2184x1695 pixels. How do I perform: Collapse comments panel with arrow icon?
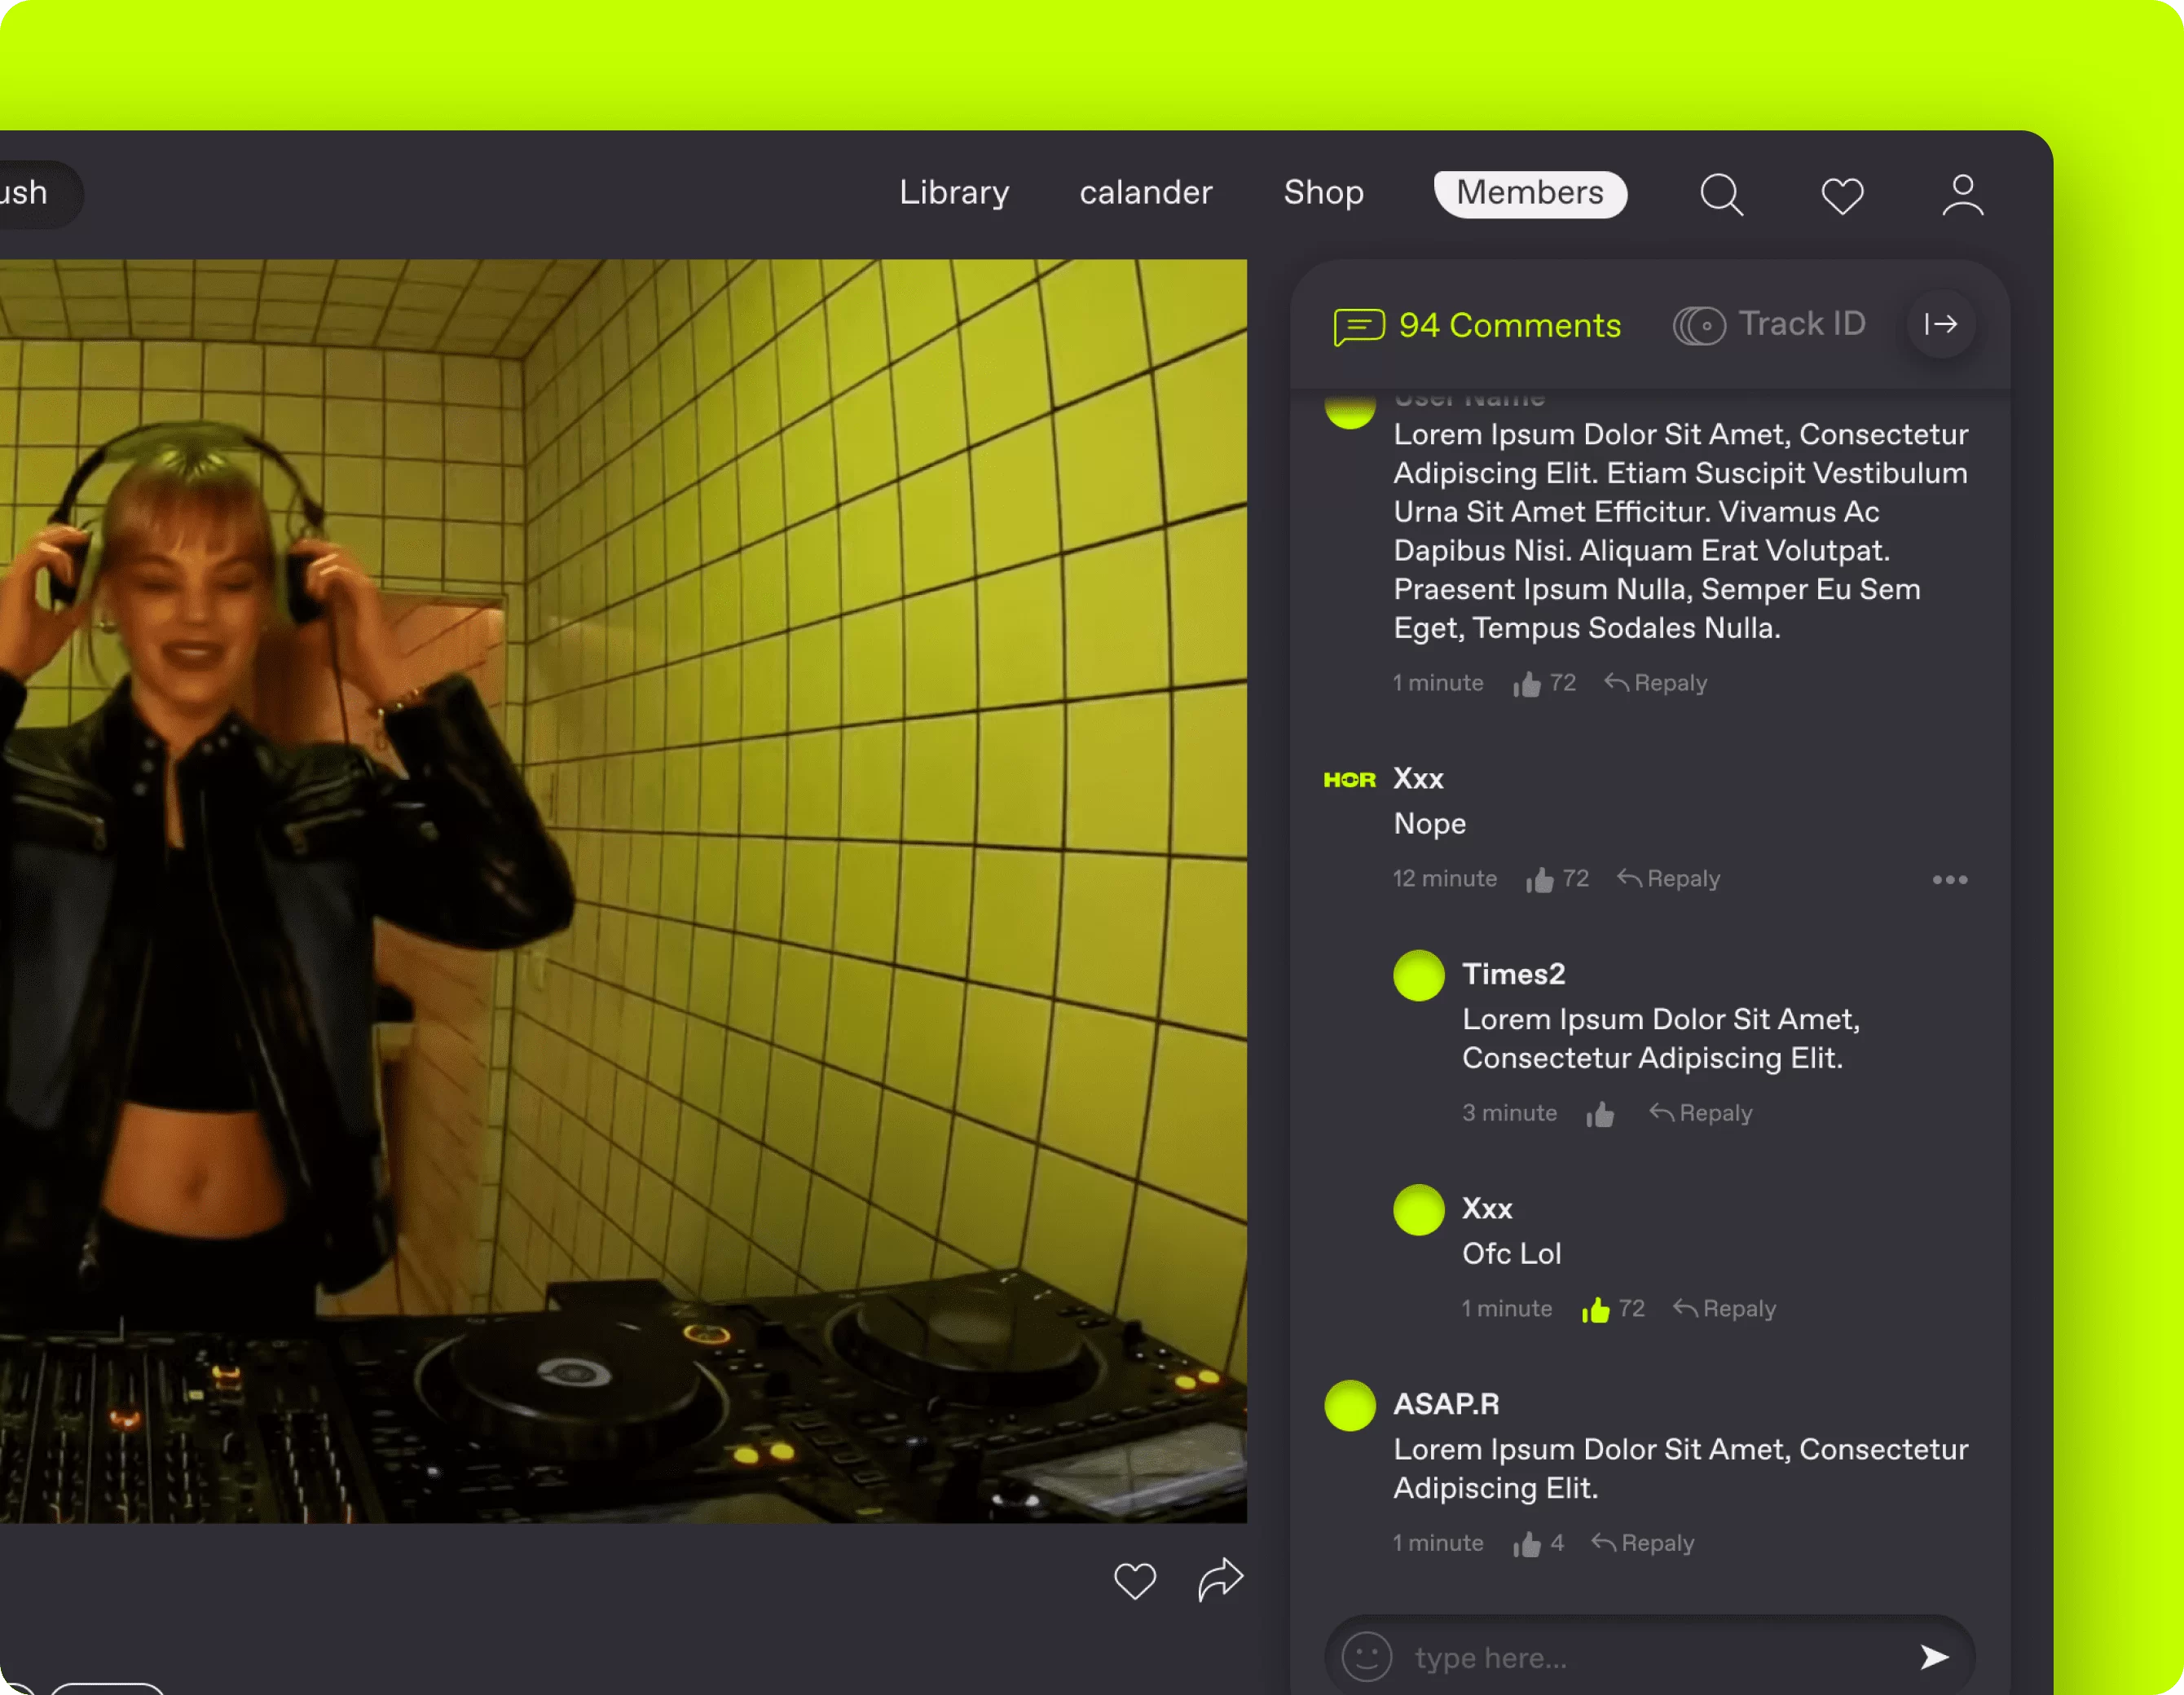click(x=1941, y=324)
